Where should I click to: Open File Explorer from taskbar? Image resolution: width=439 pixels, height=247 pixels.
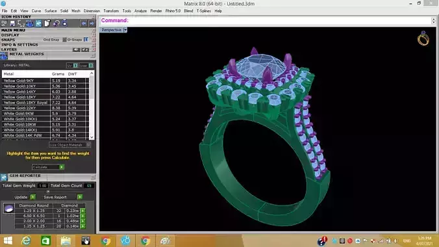click(x=66, y=241)
